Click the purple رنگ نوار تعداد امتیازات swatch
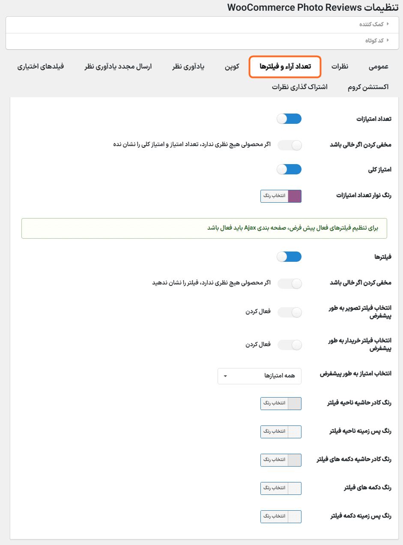Viewport: 403px width, 545px height. click(x=295, y=196)
